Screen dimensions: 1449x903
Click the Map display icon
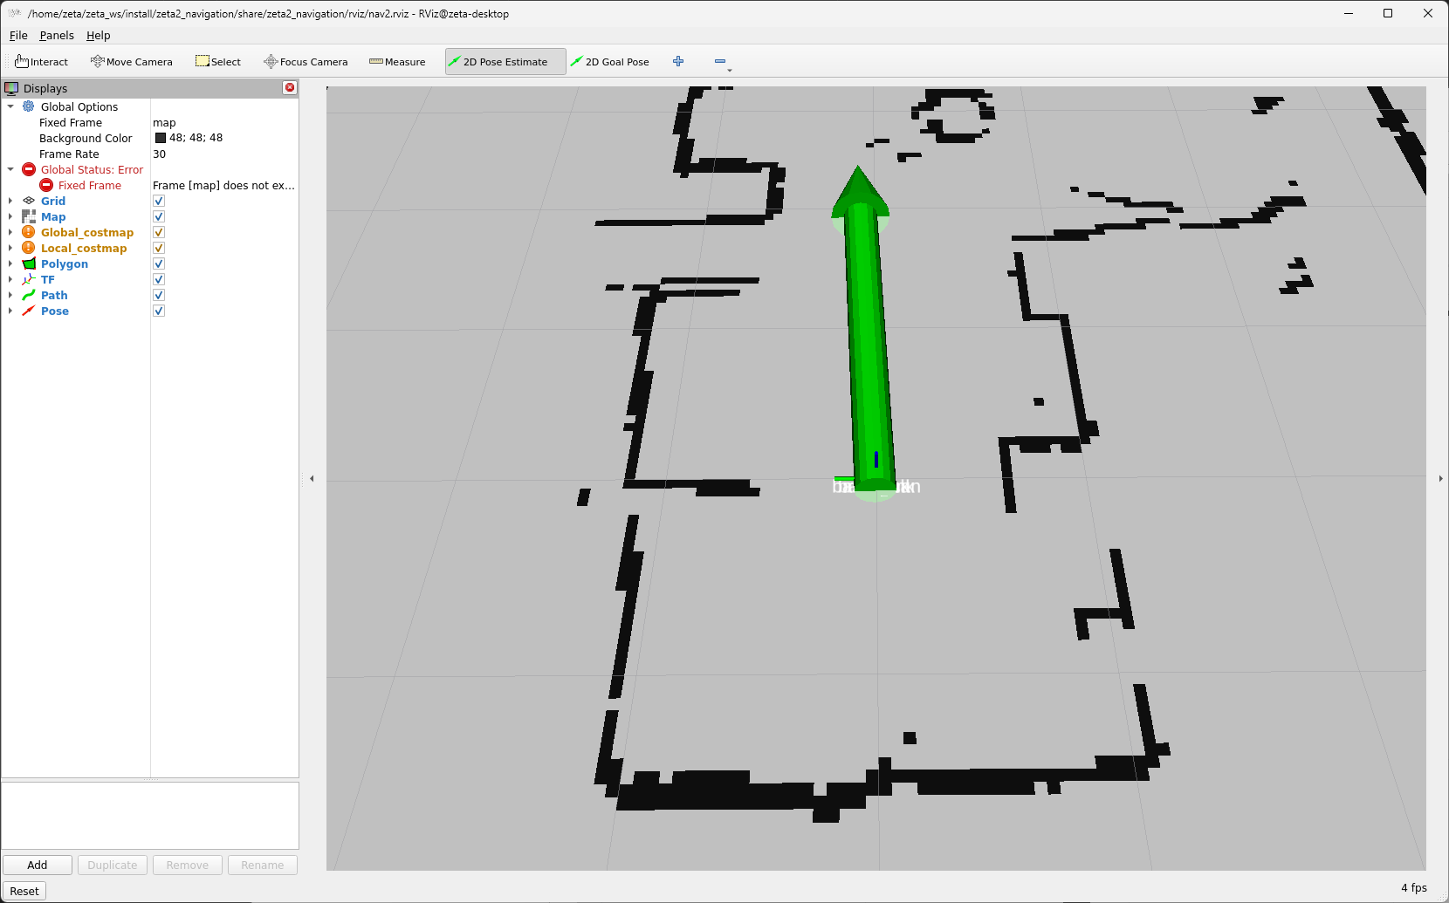29,216
